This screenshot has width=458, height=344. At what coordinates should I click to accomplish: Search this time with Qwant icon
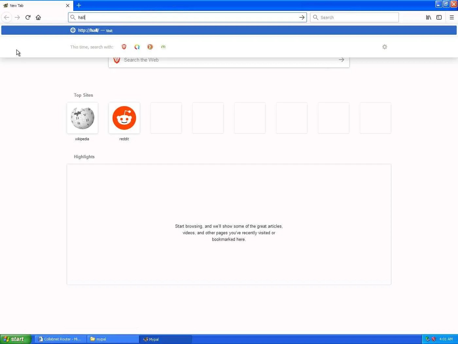[x=137, y=47]
